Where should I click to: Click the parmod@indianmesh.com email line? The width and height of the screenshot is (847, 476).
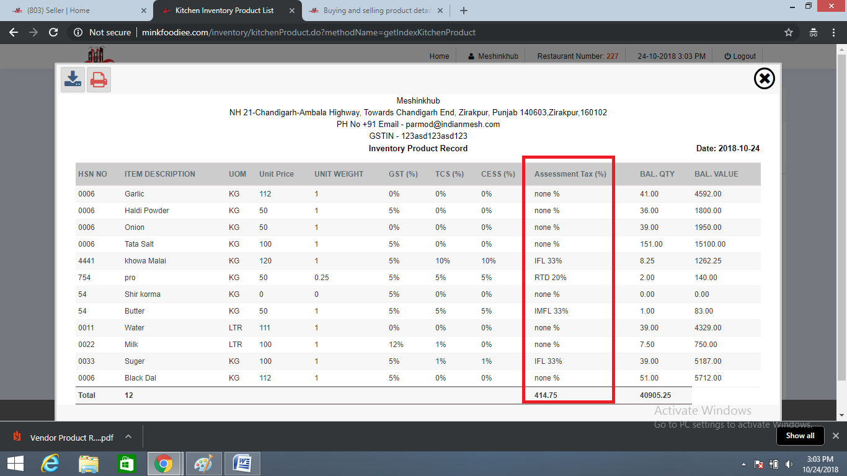tap(418, 125)
